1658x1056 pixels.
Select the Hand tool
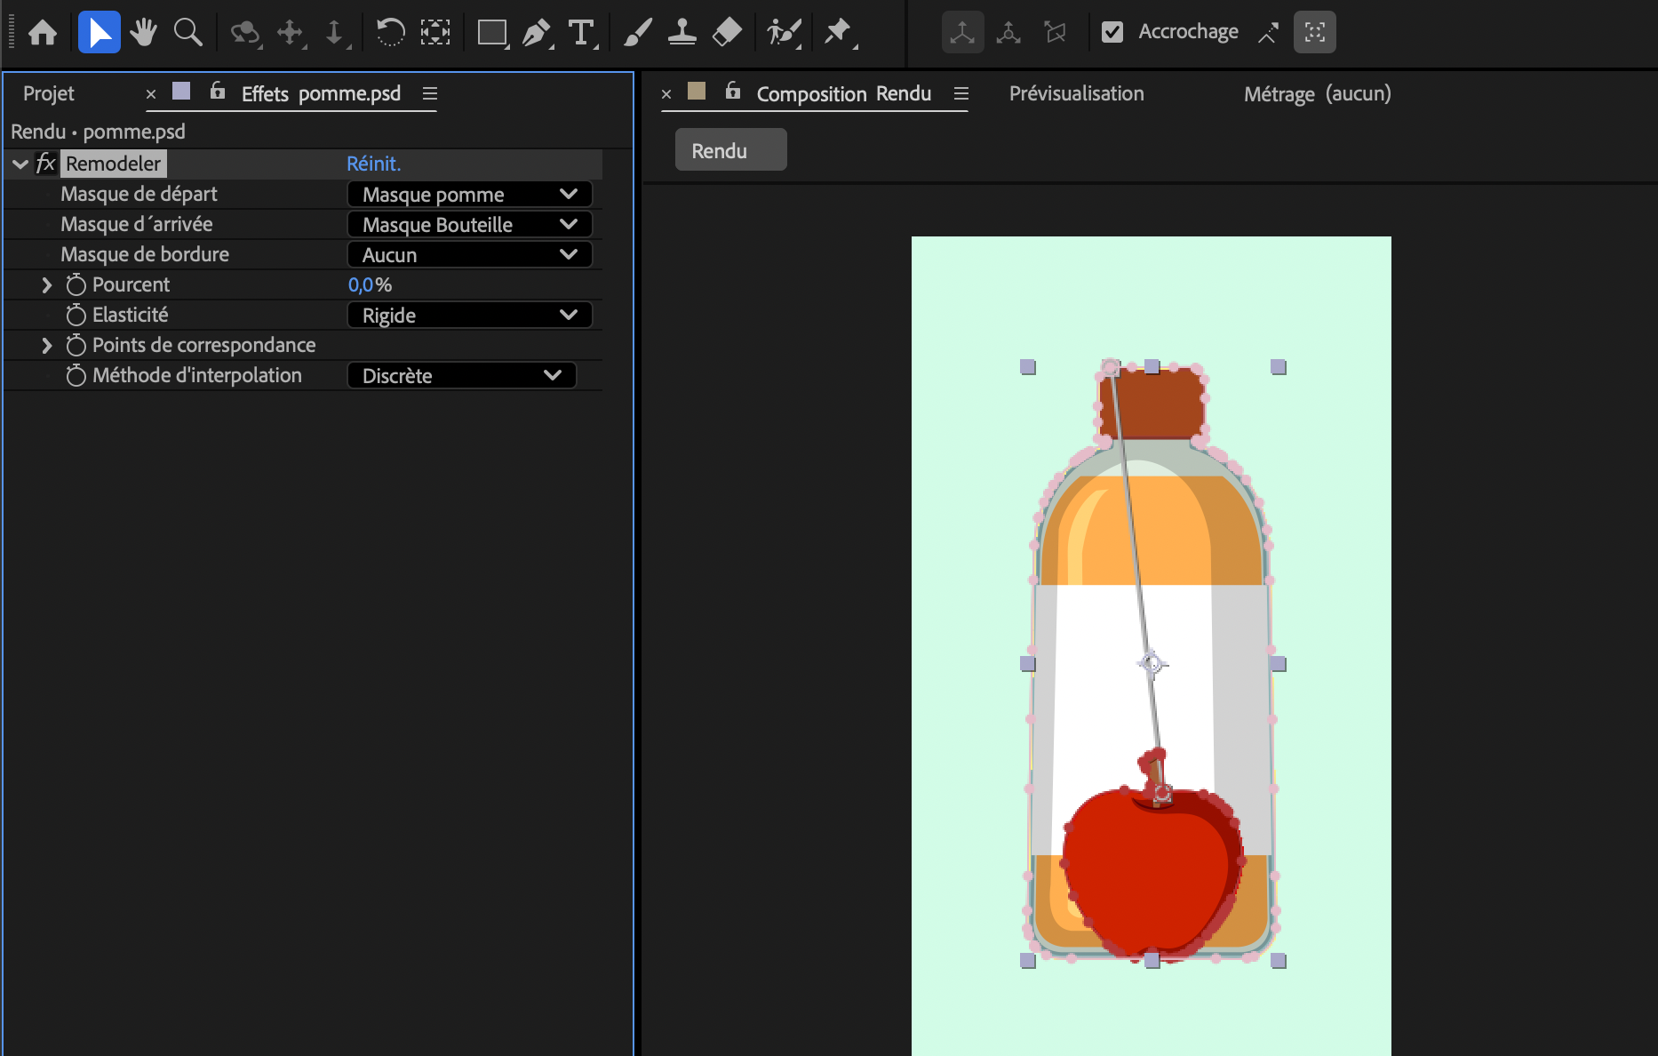[x=143, y=33]
